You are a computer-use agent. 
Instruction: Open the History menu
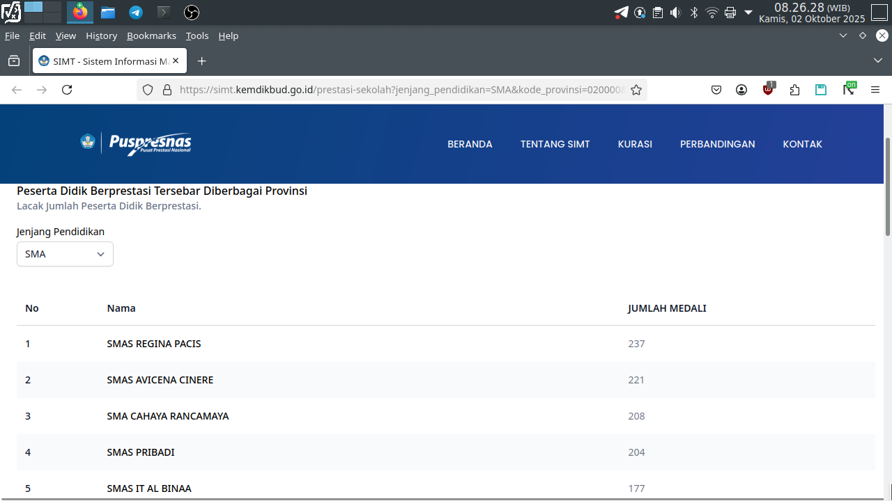tap(101, 35)
